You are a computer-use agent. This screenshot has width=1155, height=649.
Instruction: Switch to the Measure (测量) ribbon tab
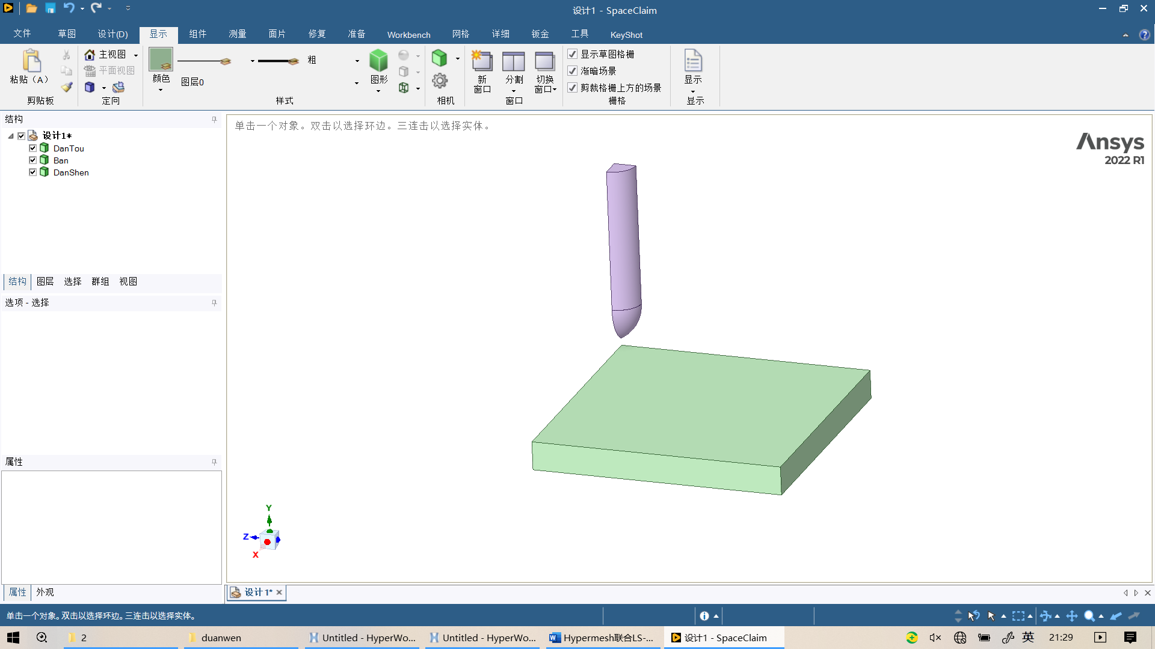238,34
